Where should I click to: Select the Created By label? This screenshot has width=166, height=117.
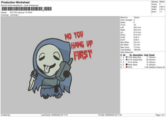(6, 115)
